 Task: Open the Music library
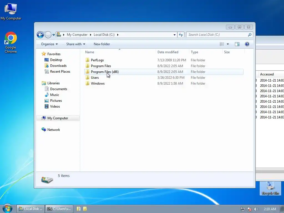(55, 95)
